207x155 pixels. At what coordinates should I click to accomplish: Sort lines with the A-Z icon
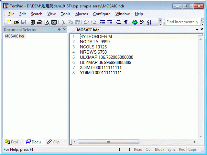149,22
